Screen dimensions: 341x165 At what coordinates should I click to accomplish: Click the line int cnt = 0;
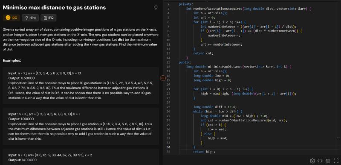[204, 18]
